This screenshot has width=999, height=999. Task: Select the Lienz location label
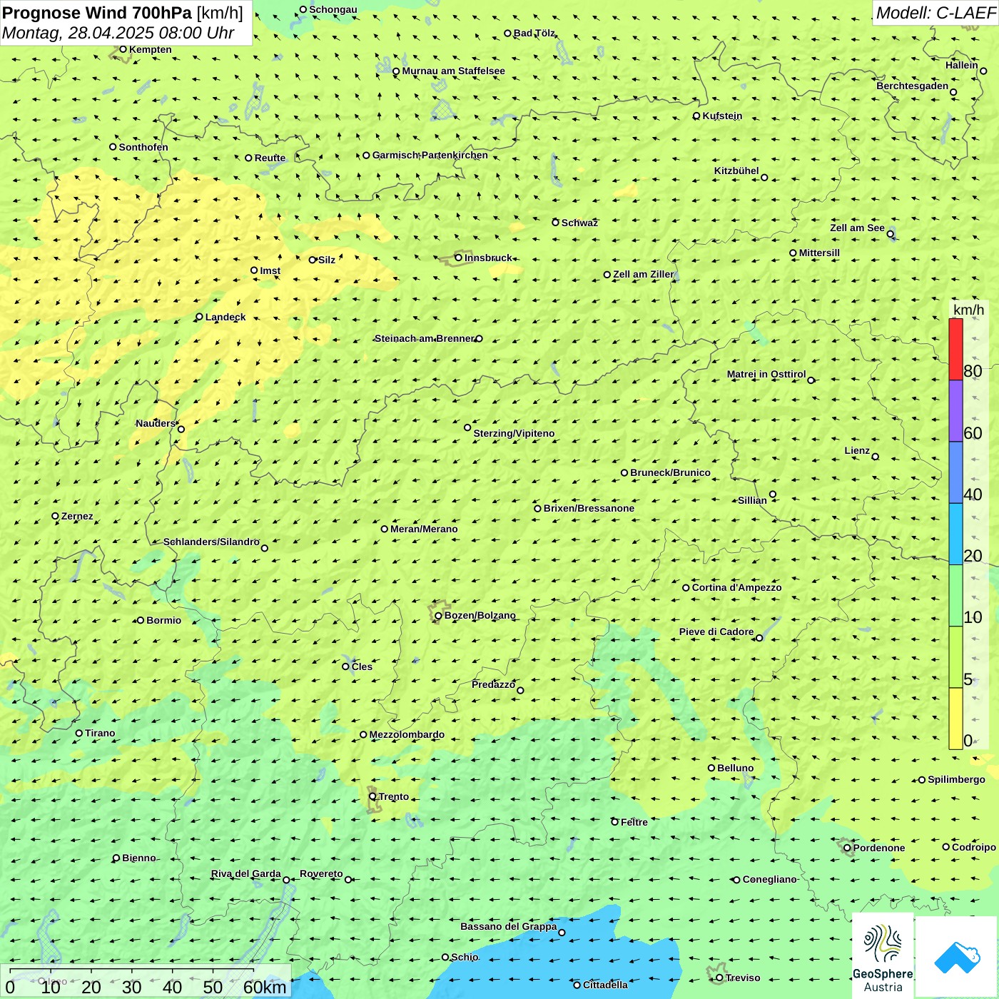857,450
